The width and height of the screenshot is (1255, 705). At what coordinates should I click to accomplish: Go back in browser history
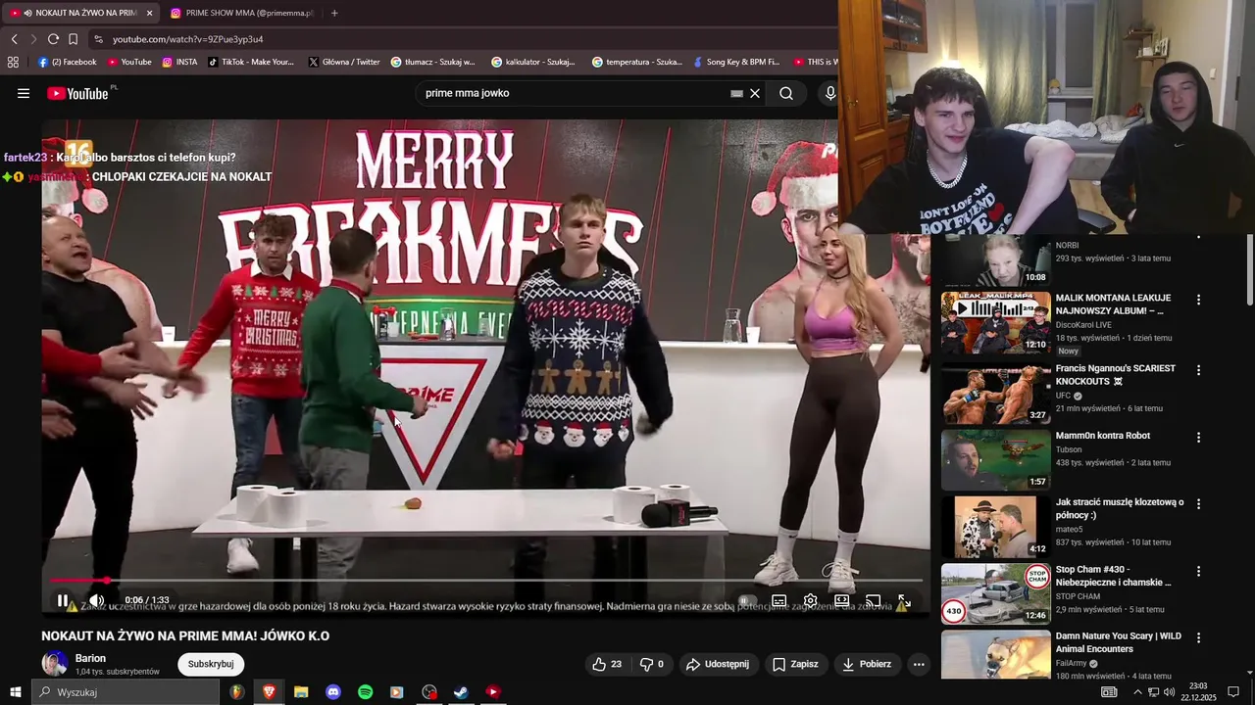tap(14, 39)
